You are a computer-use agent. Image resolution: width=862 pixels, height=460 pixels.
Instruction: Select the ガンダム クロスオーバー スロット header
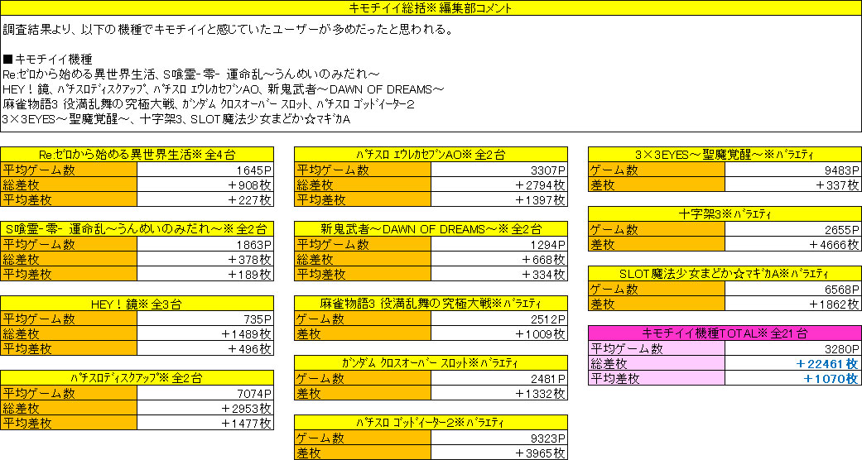pyautogui.click(x=431, y=363)
